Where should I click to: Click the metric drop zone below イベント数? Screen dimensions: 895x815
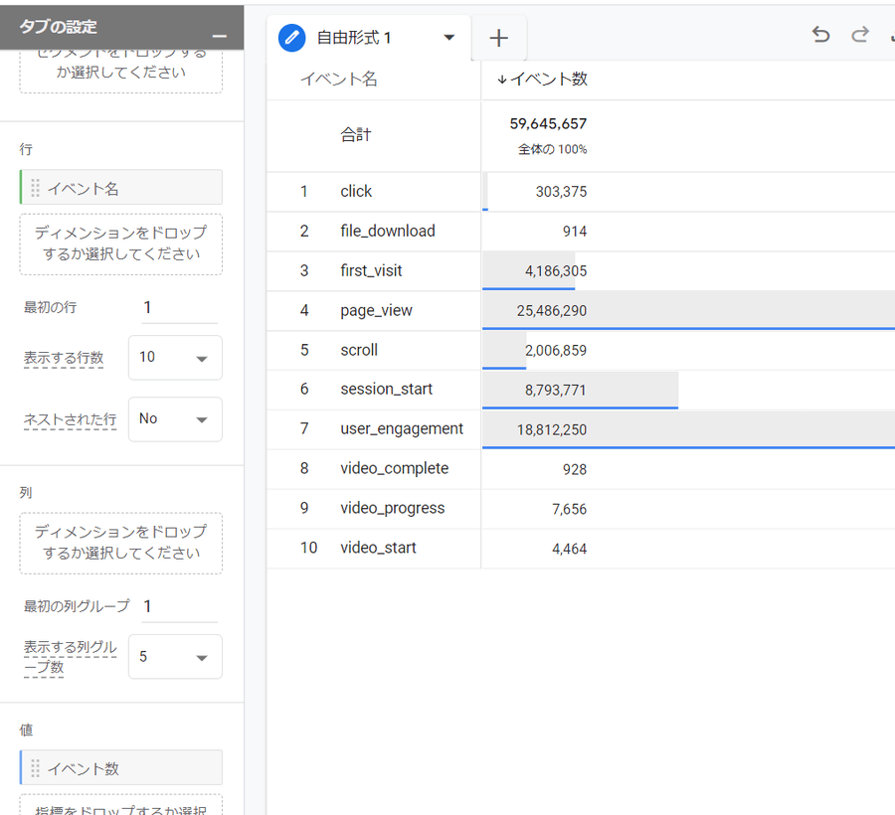click(x=121, y=805)
